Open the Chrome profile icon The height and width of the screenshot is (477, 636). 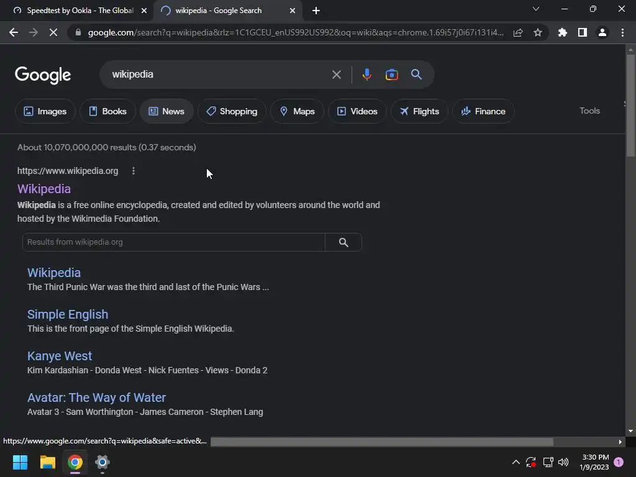pyautogui.click(x=602, y=32)
